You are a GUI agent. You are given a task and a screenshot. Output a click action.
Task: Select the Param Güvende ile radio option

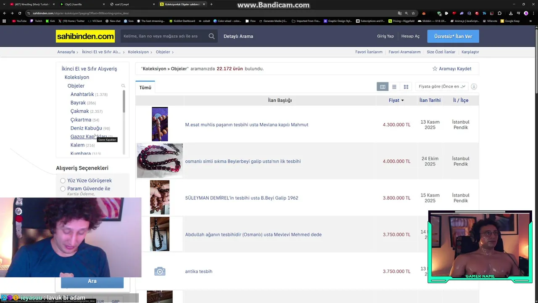click(63, 189)
